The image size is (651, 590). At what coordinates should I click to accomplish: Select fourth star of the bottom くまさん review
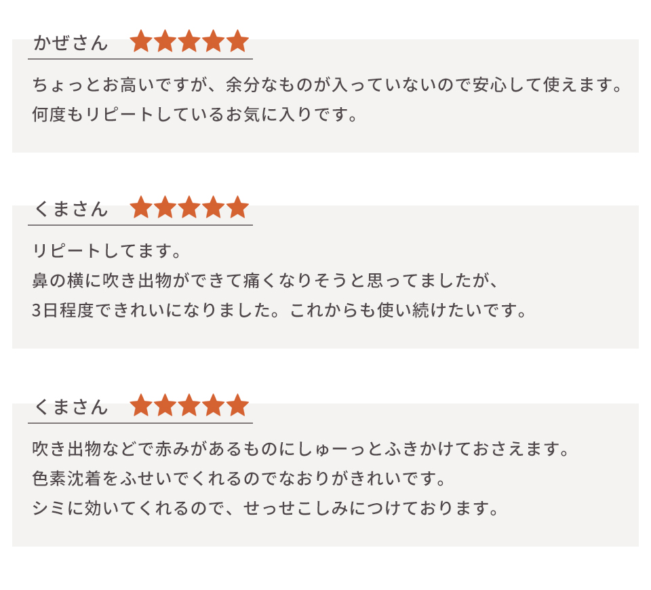[214, 406]
